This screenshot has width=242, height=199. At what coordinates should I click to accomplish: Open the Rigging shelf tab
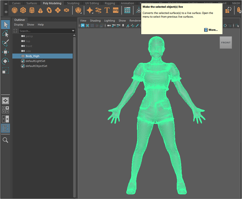[x=110, y=3]
